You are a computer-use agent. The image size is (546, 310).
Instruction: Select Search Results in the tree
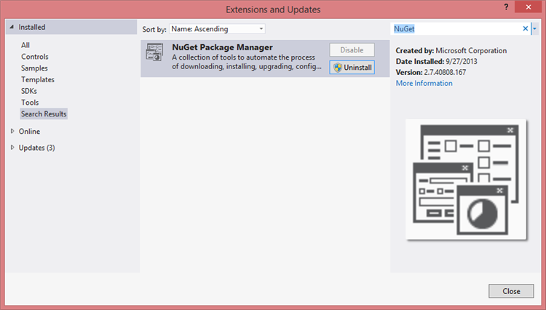(44, 114)
